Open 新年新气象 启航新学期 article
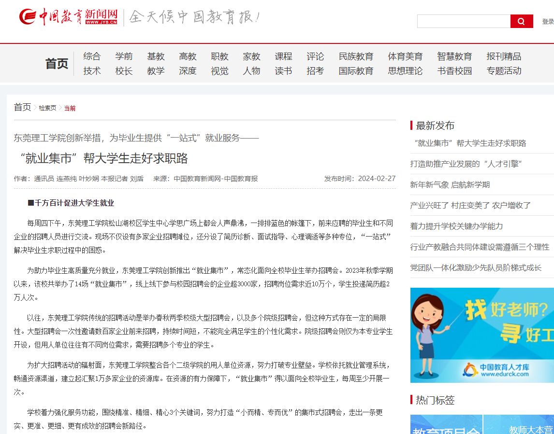Viewport: 554px width, 434px height. (x=450, y=184)
